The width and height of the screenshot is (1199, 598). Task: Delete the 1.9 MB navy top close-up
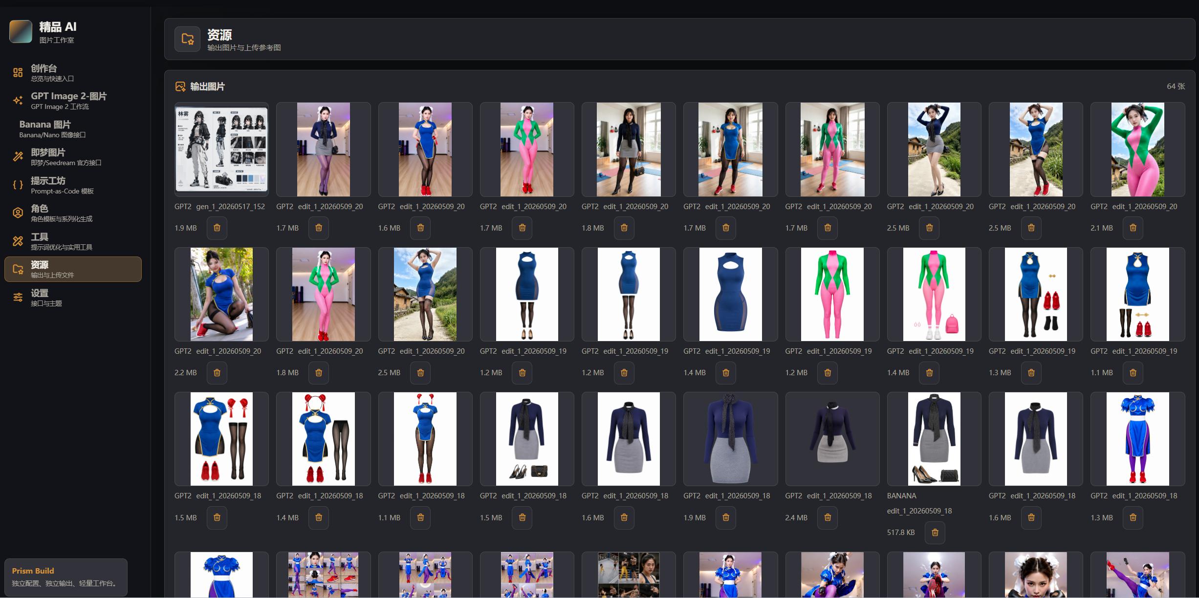(x=726, y=517)
